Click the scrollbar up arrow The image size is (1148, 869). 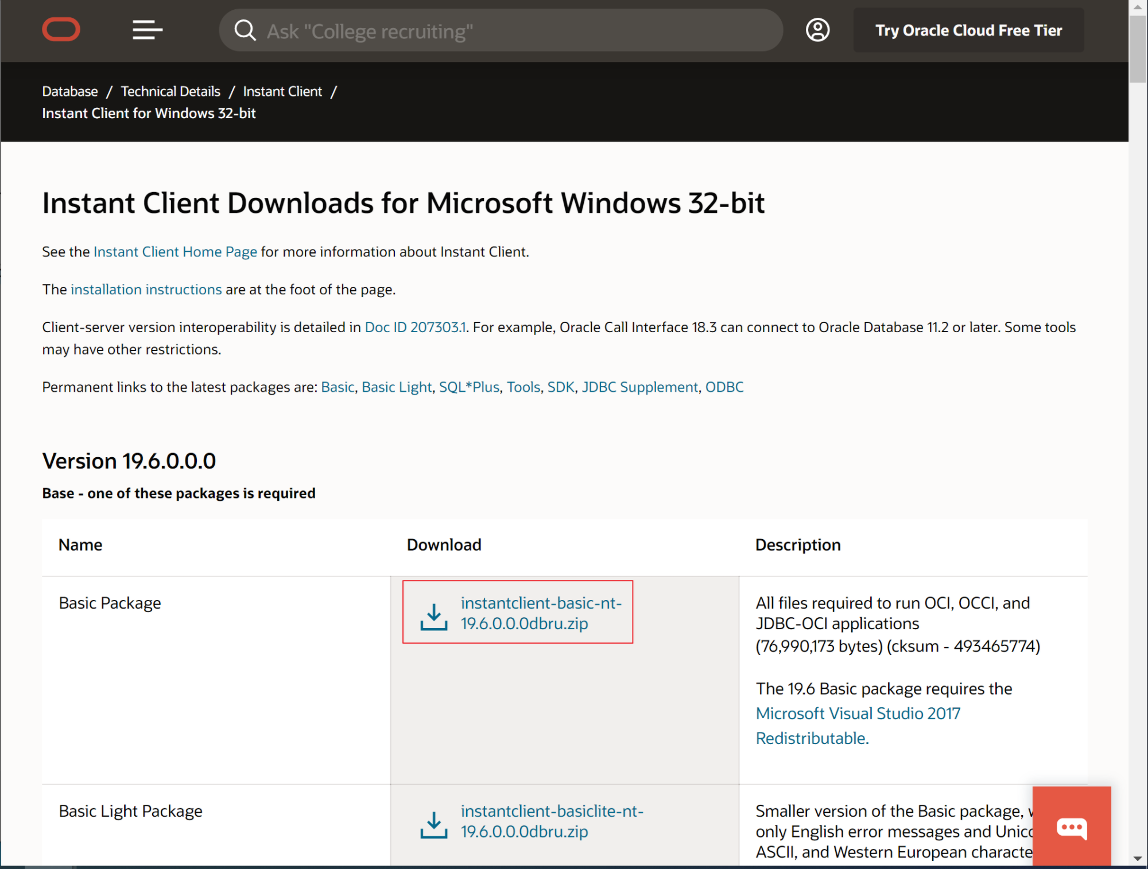1137,7
